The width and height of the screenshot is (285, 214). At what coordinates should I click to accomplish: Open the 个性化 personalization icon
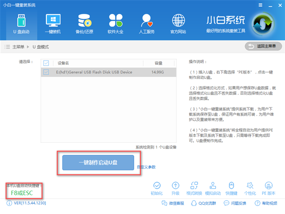(250, 188)
